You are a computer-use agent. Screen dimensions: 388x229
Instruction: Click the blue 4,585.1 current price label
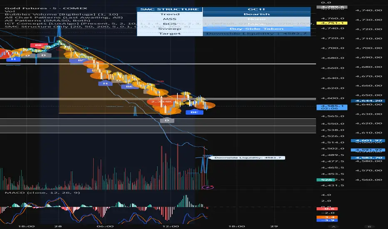point(332,107)
